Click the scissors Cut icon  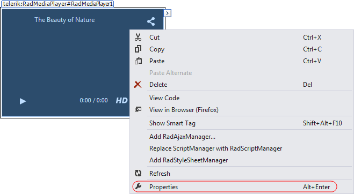click(138, 37)
